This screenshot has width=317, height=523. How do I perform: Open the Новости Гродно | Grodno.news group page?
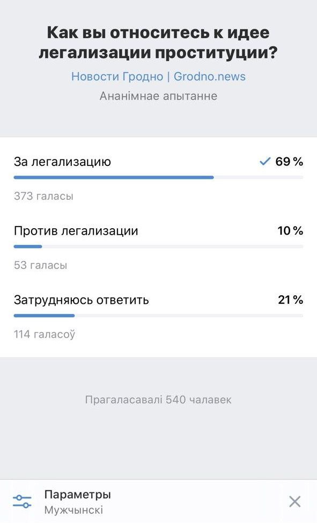pos(158,77)
